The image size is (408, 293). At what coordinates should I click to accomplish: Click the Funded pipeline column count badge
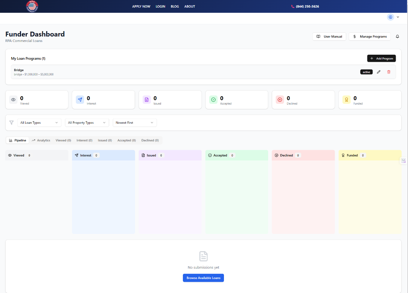[363, 155]
